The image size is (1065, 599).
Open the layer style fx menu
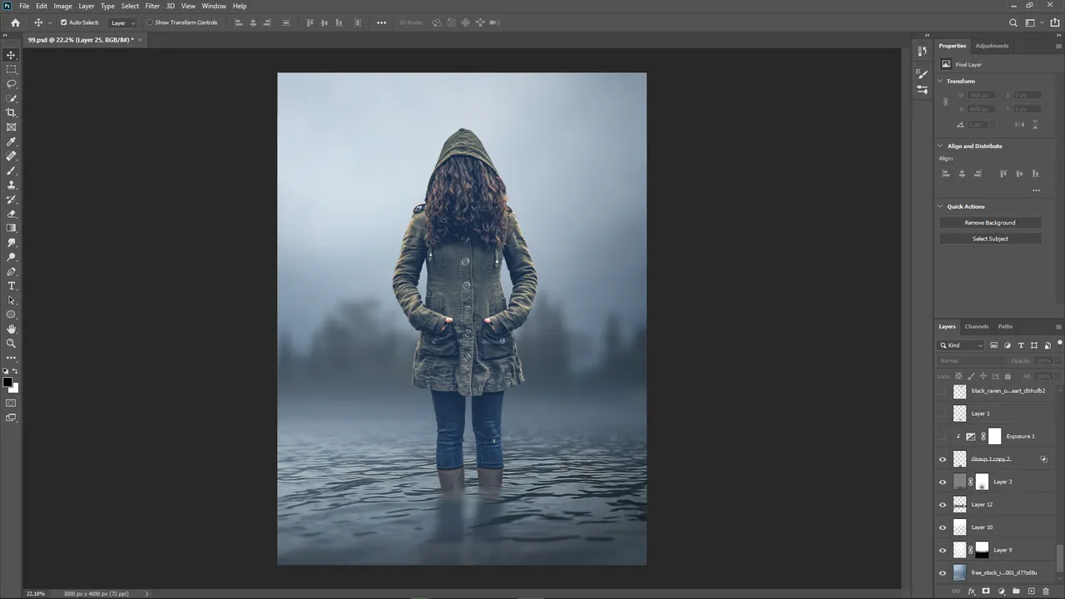click(971, 592)
